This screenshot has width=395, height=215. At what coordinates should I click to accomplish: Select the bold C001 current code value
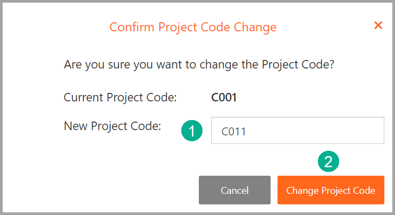(224, 98)
